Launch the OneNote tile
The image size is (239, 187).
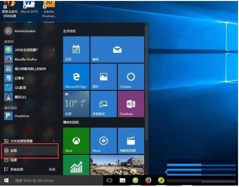131,104
